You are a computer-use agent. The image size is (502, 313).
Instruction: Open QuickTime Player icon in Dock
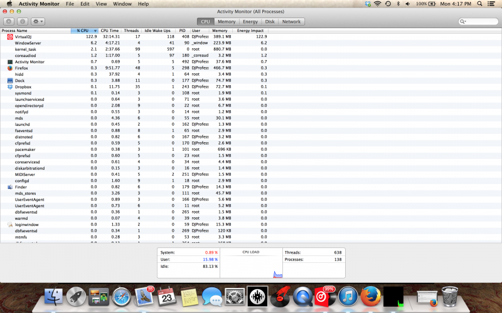(x=303, y=296)
